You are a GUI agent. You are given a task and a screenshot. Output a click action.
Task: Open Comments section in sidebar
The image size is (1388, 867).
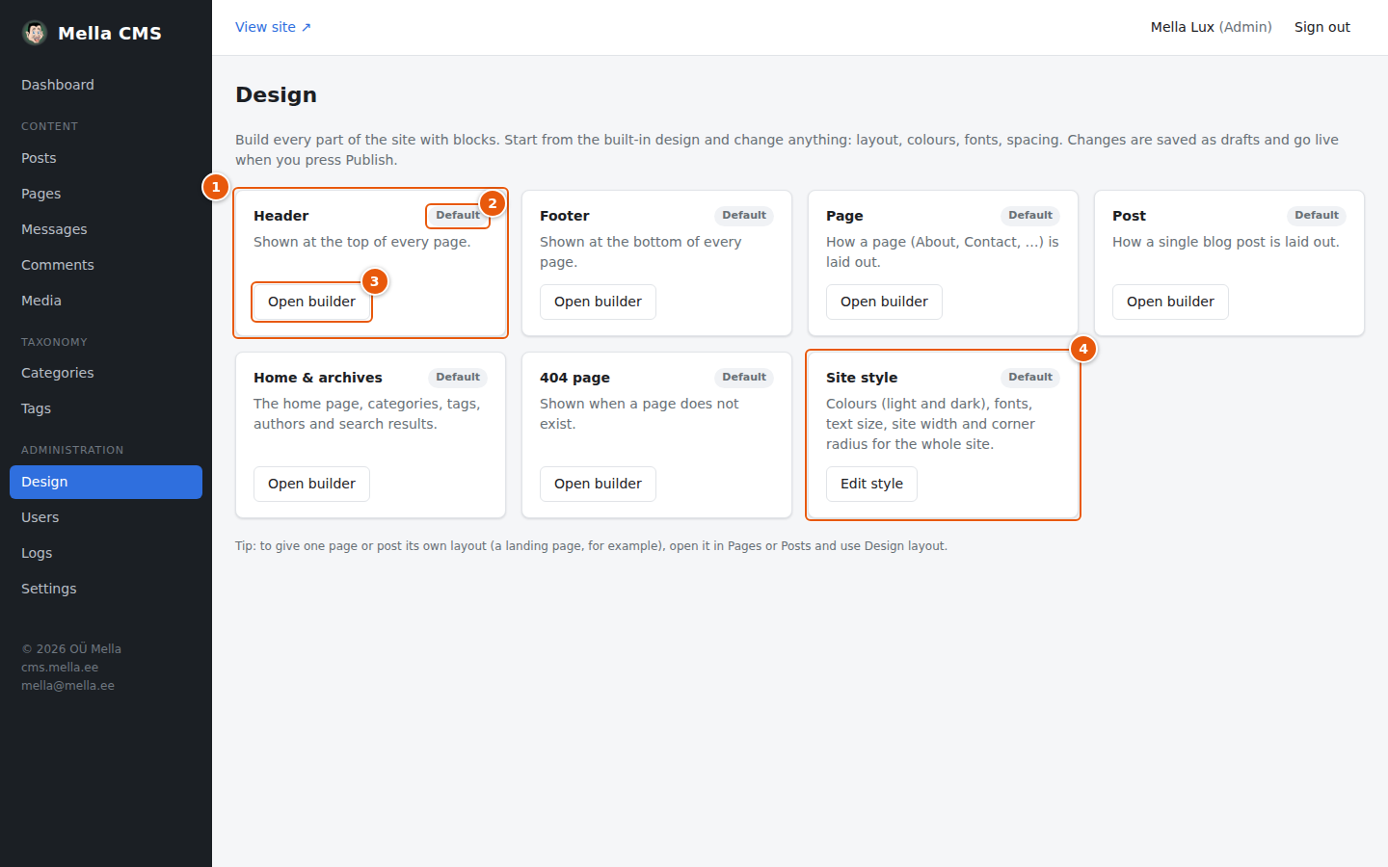pos(106,265)
